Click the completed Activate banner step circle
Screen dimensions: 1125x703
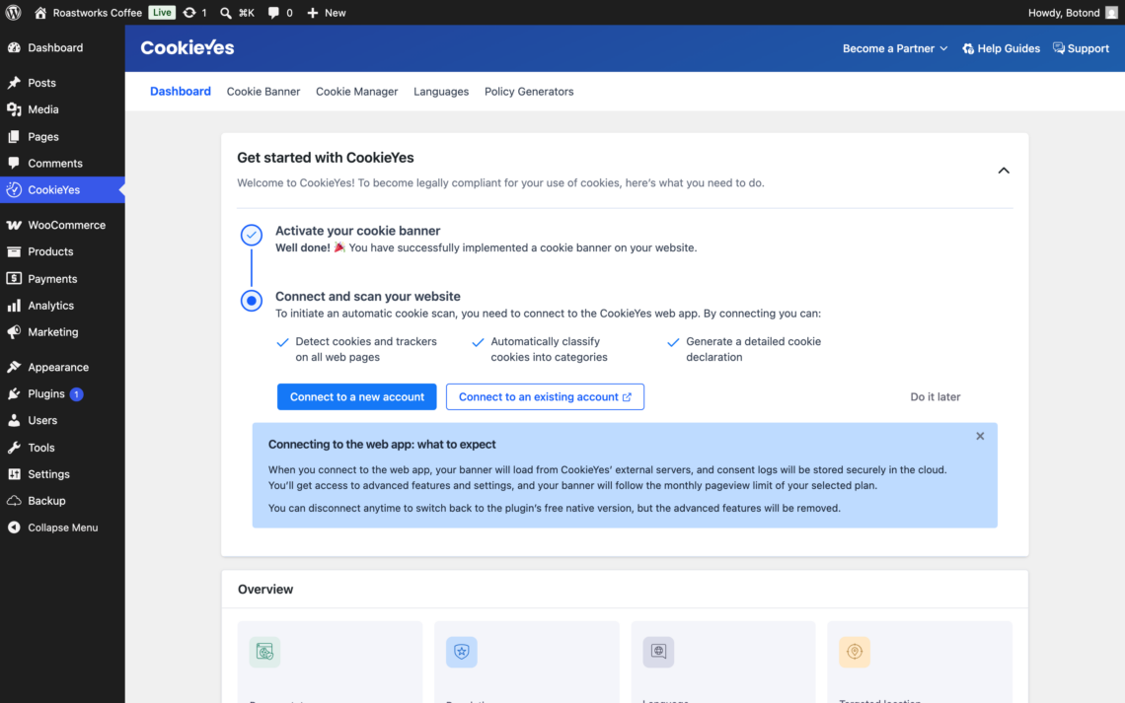pyautogui.click(x=251, y=235)
